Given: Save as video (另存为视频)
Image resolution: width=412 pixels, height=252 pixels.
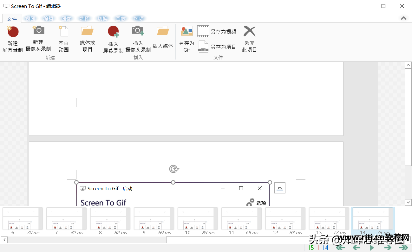Looking at the screenshot, I should [x=217, y=31].
